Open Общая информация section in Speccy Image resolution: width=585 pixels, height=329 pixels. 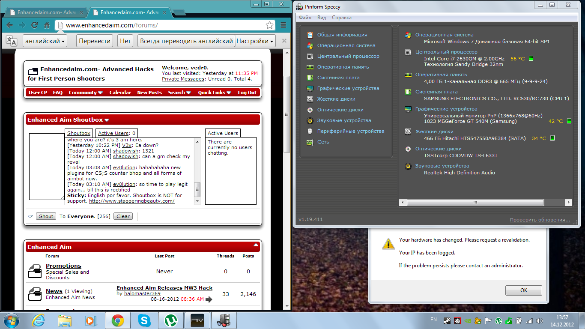(x=342, y=35)
